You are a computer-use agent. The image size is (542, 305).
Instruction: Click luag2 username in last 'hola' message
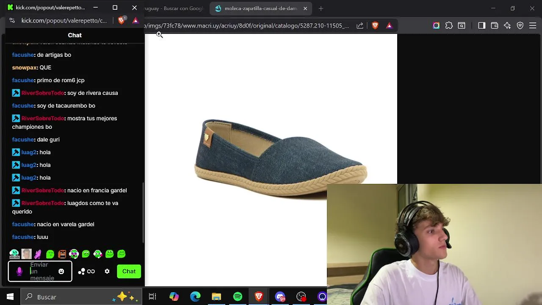(29, 177)
